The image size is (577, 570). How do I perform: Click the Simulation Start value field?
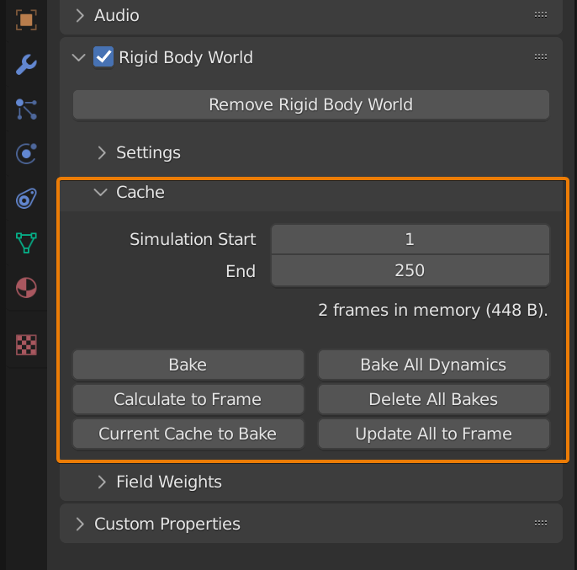(x=410, y=239)
